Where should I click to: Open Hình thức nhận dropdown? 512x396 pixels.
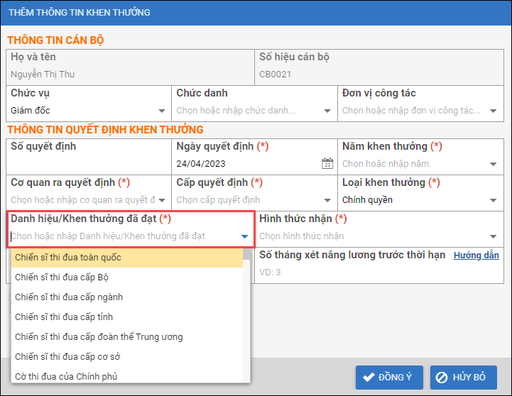(493, 236)
